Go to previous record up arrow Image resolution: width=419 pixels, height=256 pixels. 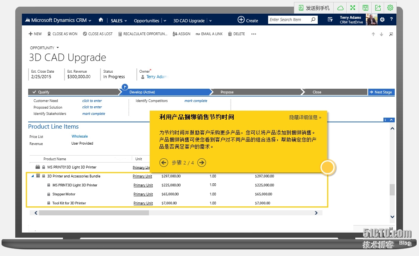(x=373, y=34)
